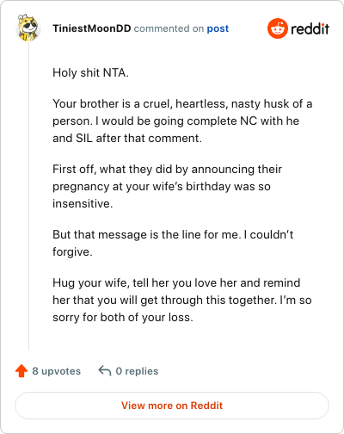Click the paragraph starting "Your brother is"
Screen dimensions: 344x434
pos(182,121)
